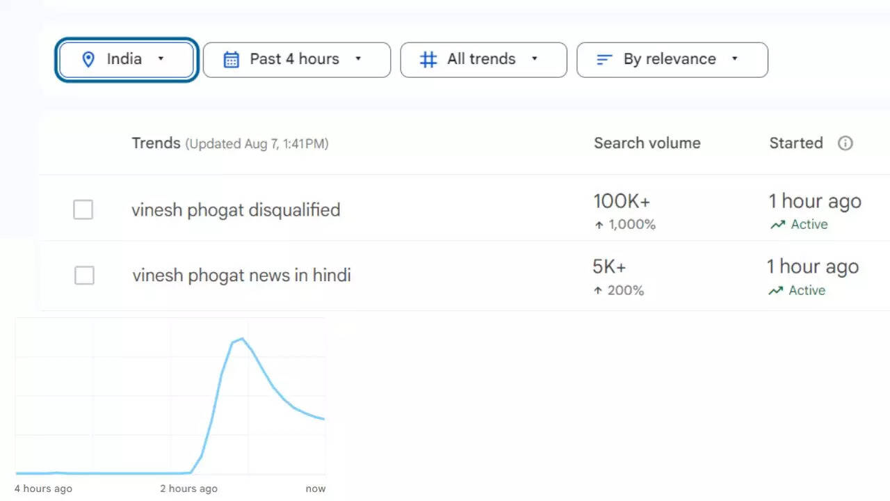890x501 pixels.
Task: Click the Search volume column header
Action: pyautogui.click(x=647, y=143)
